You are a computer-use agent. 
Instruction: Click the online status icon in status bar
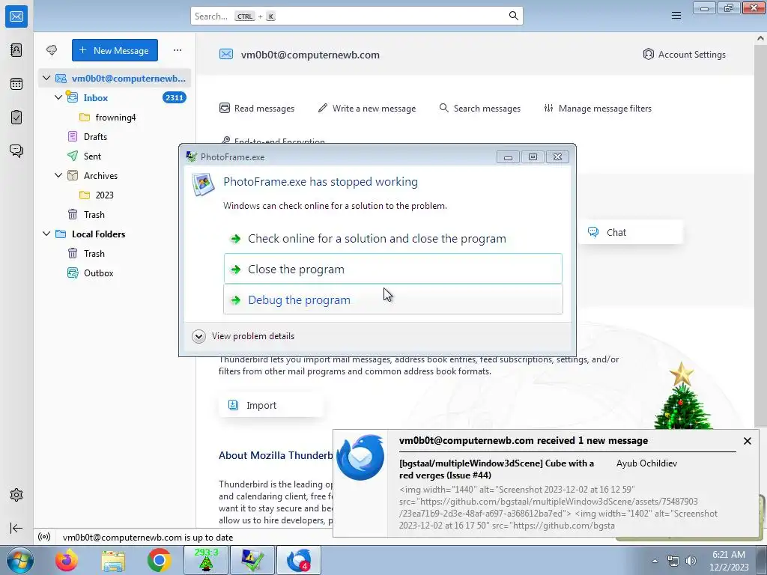click(x=44, y=537)
